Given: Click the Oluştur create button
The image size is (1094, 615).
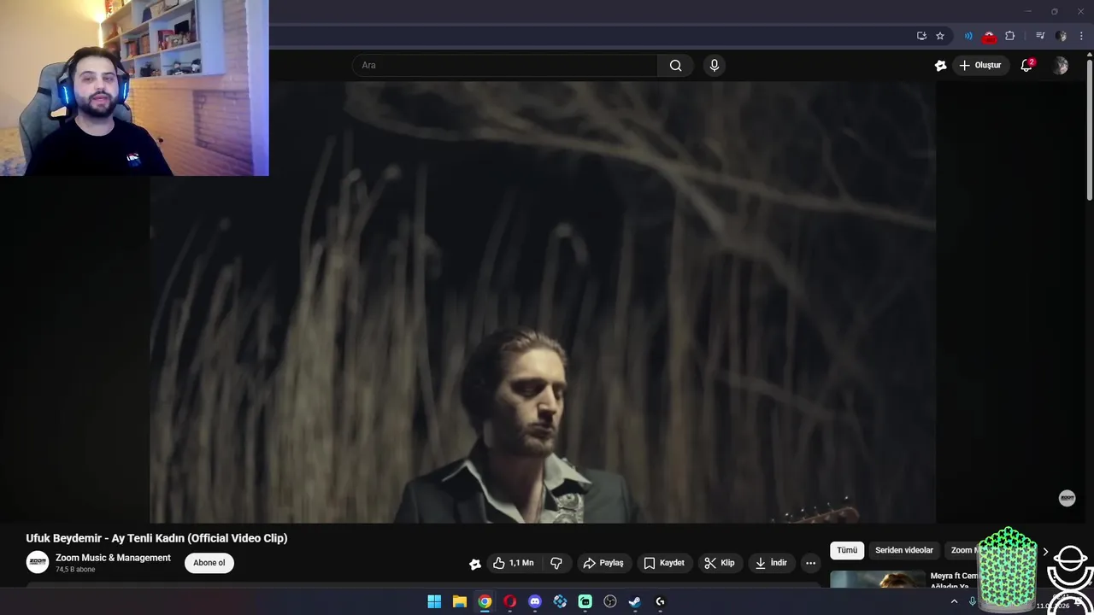Looking at the screenshot, I should coord(979,65).
